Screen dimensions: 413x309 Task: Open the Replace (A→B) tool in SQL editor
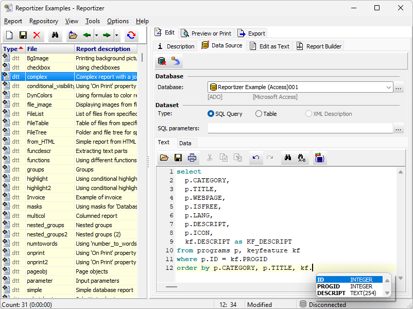(302, 158)
